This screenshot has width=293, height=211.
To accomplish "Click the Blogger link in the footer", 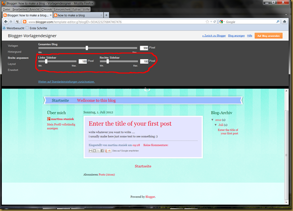I will coord(150,196).
